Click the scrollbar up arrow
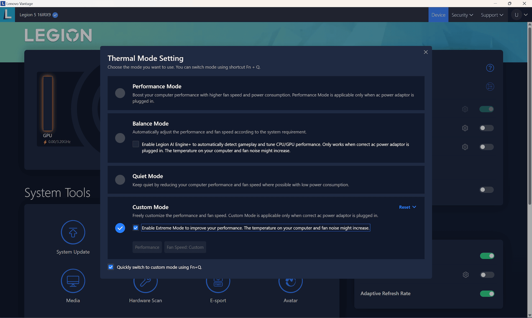The height and width of the screenshot is (318, 532). (x=530, y=24)
